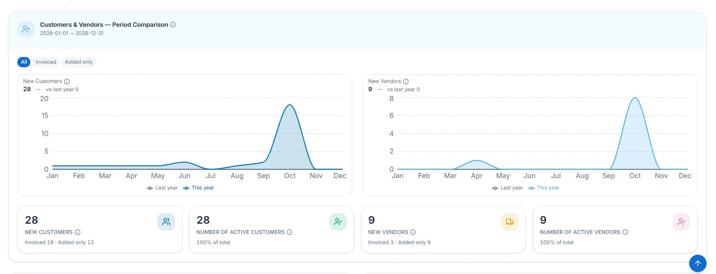Toggle Last year series in New Vendors legend
Screen dimensions: 716x274
[507, 188]
